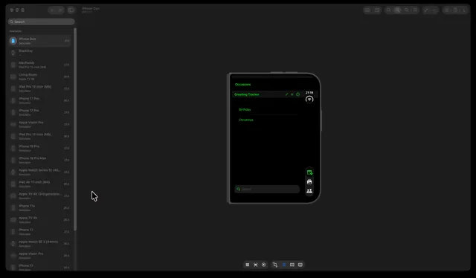This screenshot has height=278, width=476.
Task: Select the Apple TV 4K (3rd generation) row
Action: click(40, 195)
